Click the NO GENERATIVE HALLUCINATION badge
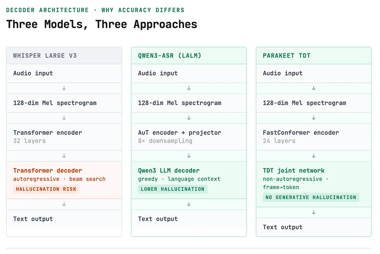The width and height of the screenshot is (380, 254). pos(311,197)
